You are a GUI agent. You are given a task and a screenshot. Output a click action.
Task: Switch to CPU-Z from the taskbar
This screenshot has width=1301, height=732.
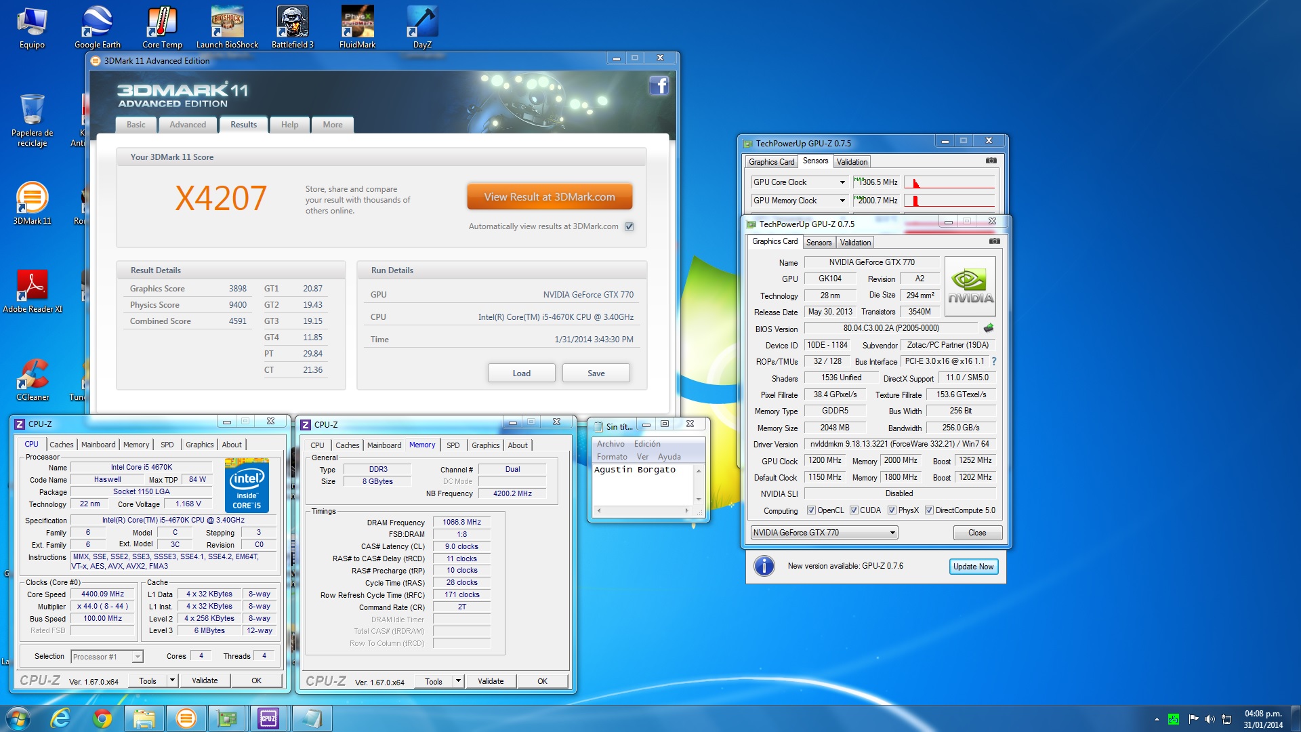coord(268,718)
